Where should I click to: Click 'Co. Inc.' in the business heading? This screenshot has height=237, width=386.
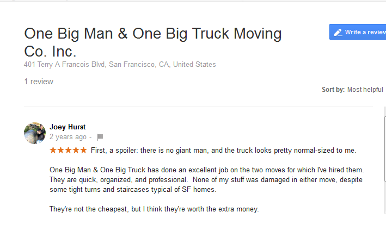[51, 52]
